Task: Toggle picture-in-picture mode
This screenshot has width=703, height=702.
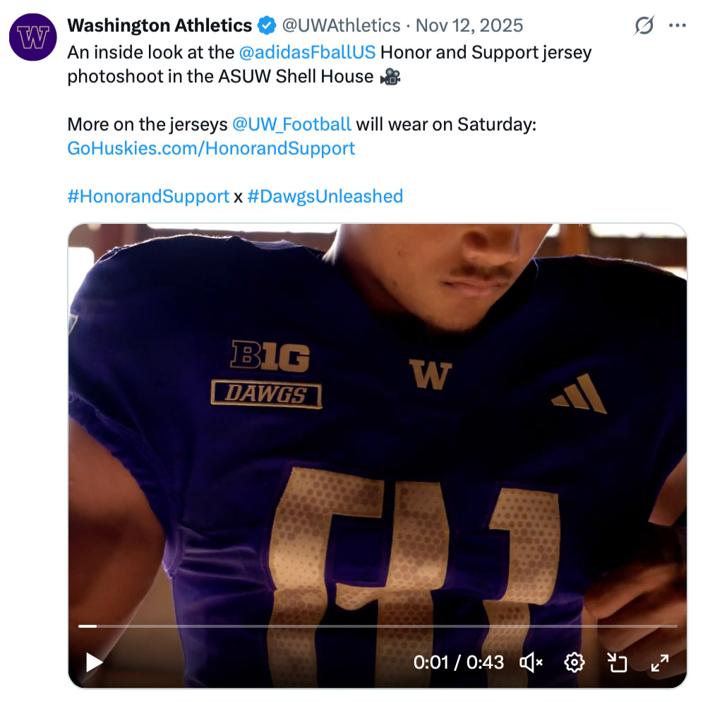Action: coord(617,662)
